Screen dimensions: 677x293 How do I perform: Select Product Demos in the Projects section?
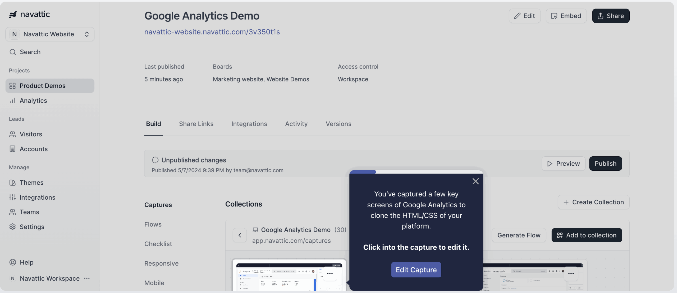(x=42, y=85)
